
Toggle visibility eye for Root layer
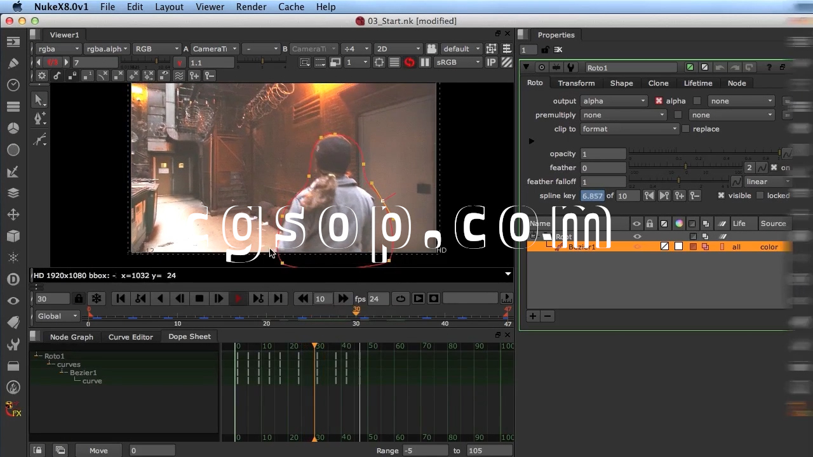click(x=637, y=237)
